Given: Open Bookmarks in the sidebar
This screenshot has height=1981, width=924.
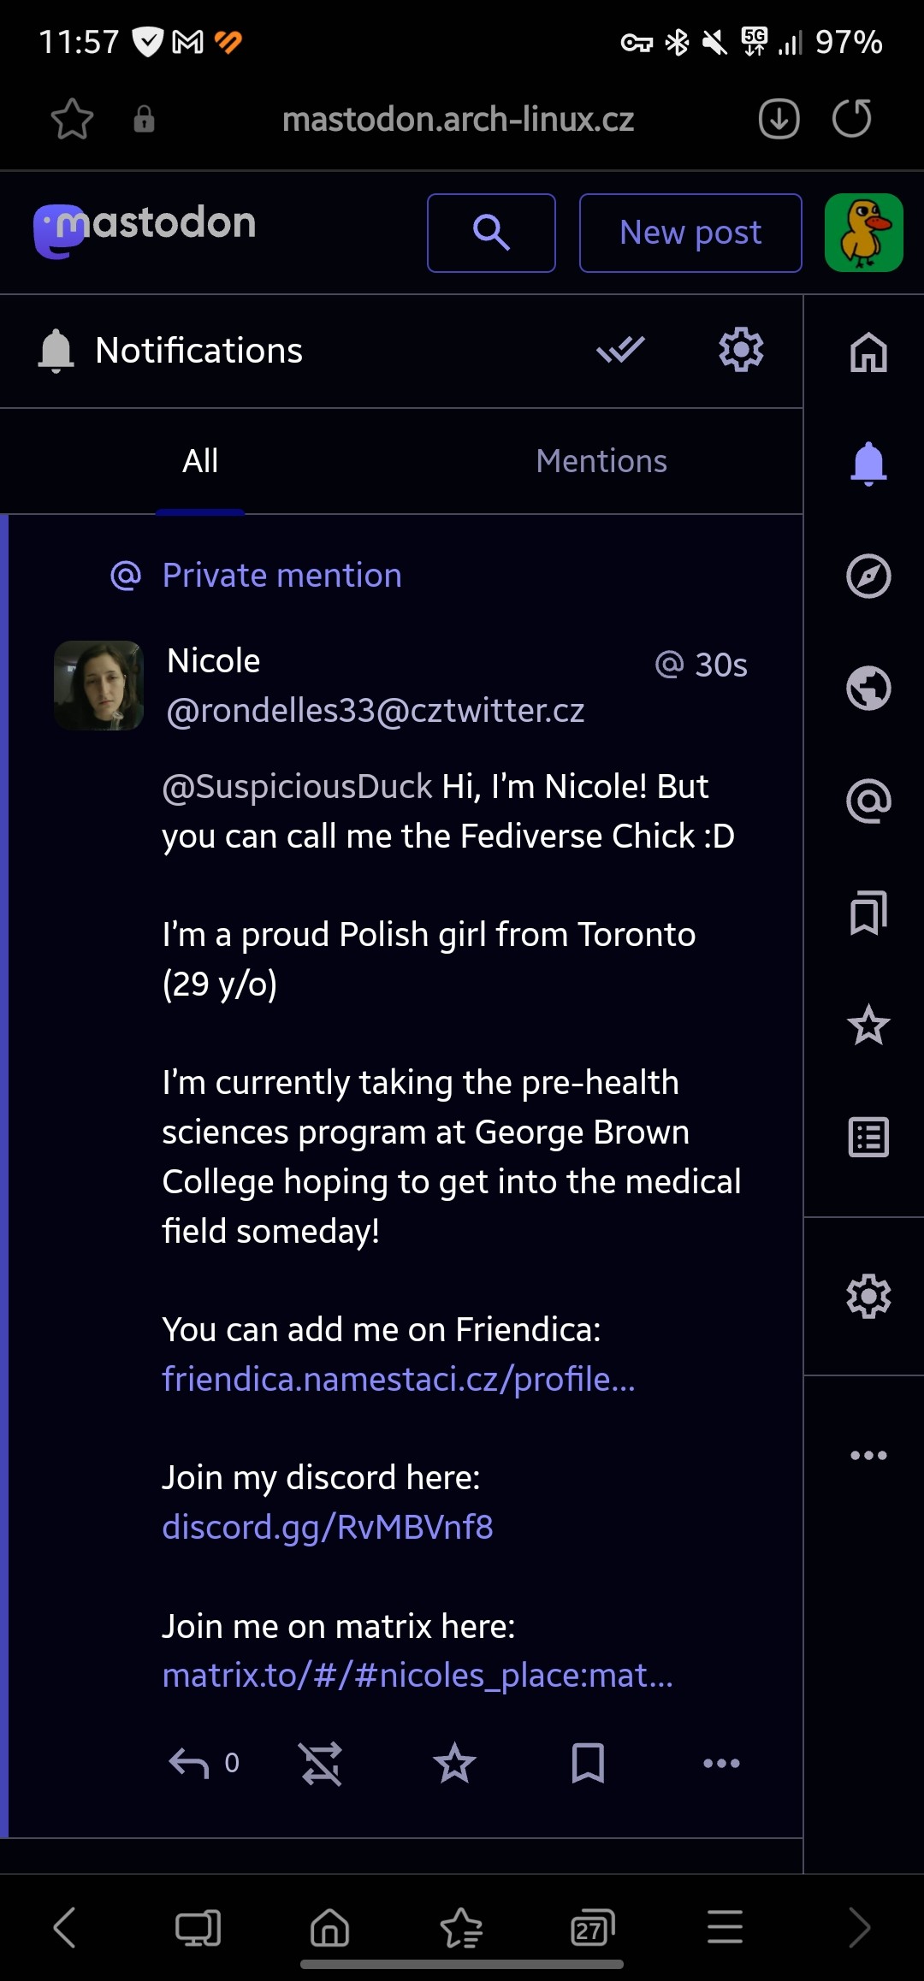Looking at the screenshot, I should (x=868, y=913).
